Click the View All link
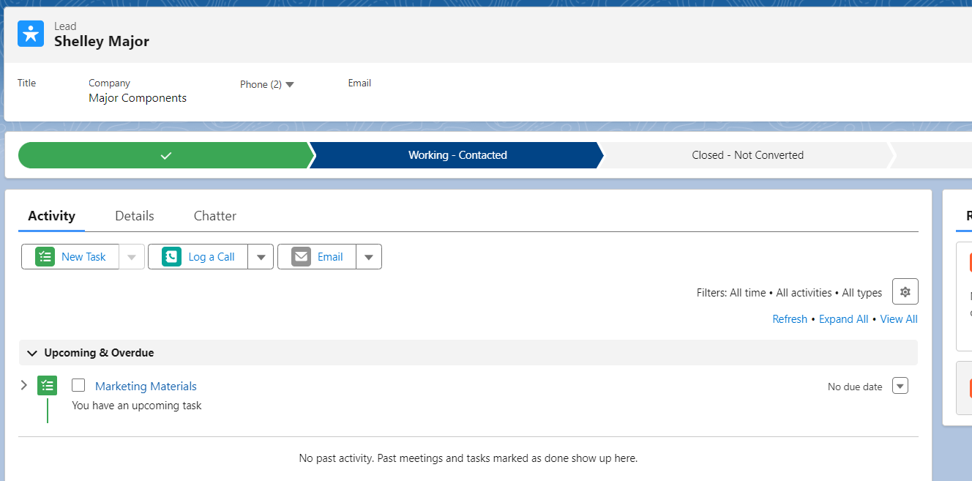The width and height of the screenshot is (972, 481). 899,319
